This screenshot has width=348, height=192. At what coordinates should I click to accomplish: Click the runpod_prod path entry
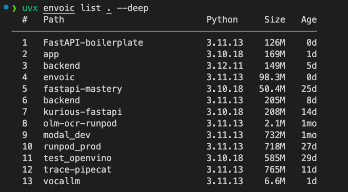(72, 147)
